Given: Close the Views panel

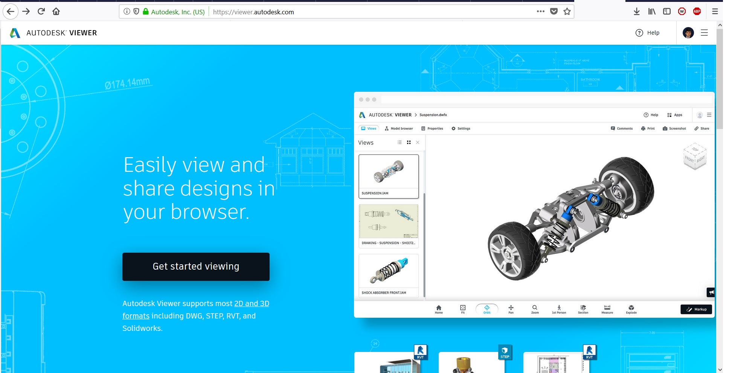Looking at the screenshot, I should click(418, 143).
